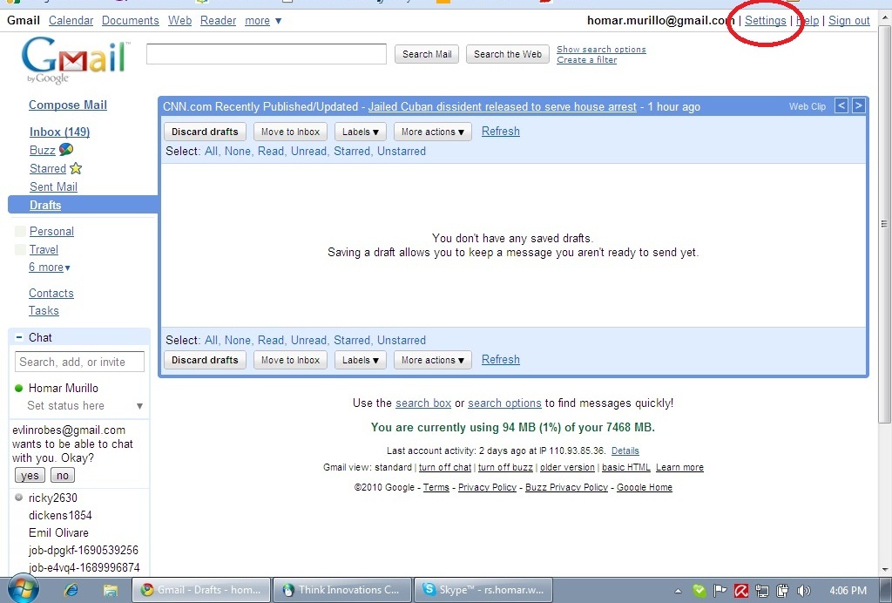Open the more menu in top bar

click(x=263, y=21)
